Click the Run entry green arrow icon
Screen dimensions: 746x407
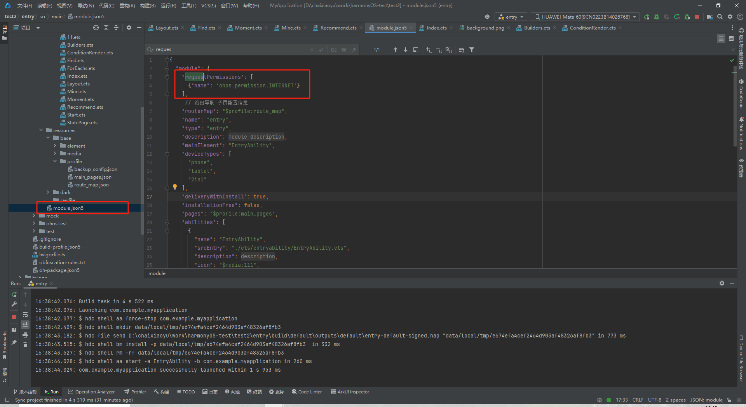point(647,17)
